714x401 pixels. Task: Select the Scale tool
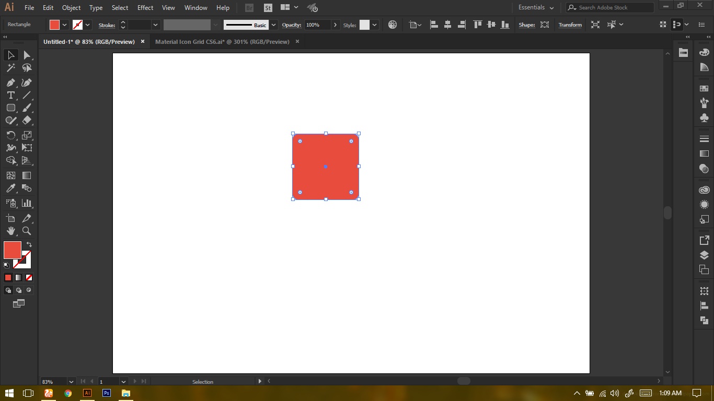27,135
